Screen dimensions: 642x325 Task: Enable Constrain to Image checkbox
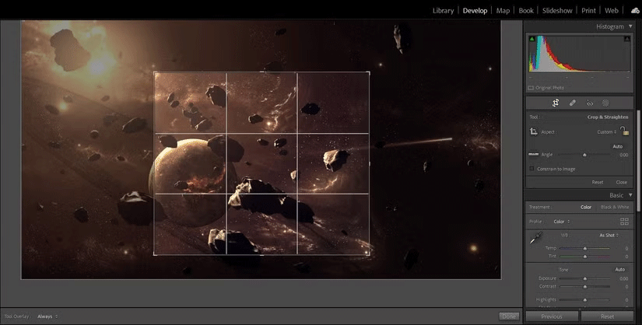click(x=531, y=169)
